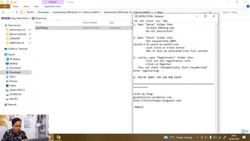This screenshot has height=141, width=250.
Task: Sort files by Type column header
Action: tap(112, 23)
